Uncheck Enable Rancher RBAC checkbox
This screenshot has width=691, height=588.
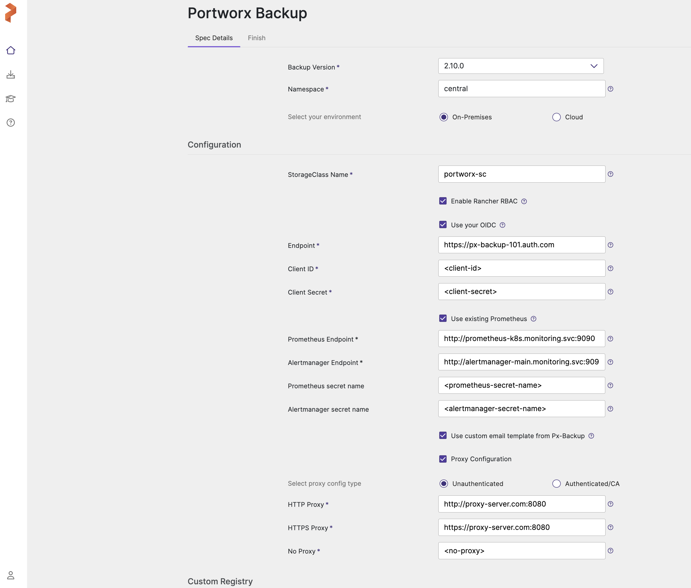coord(443,201)
